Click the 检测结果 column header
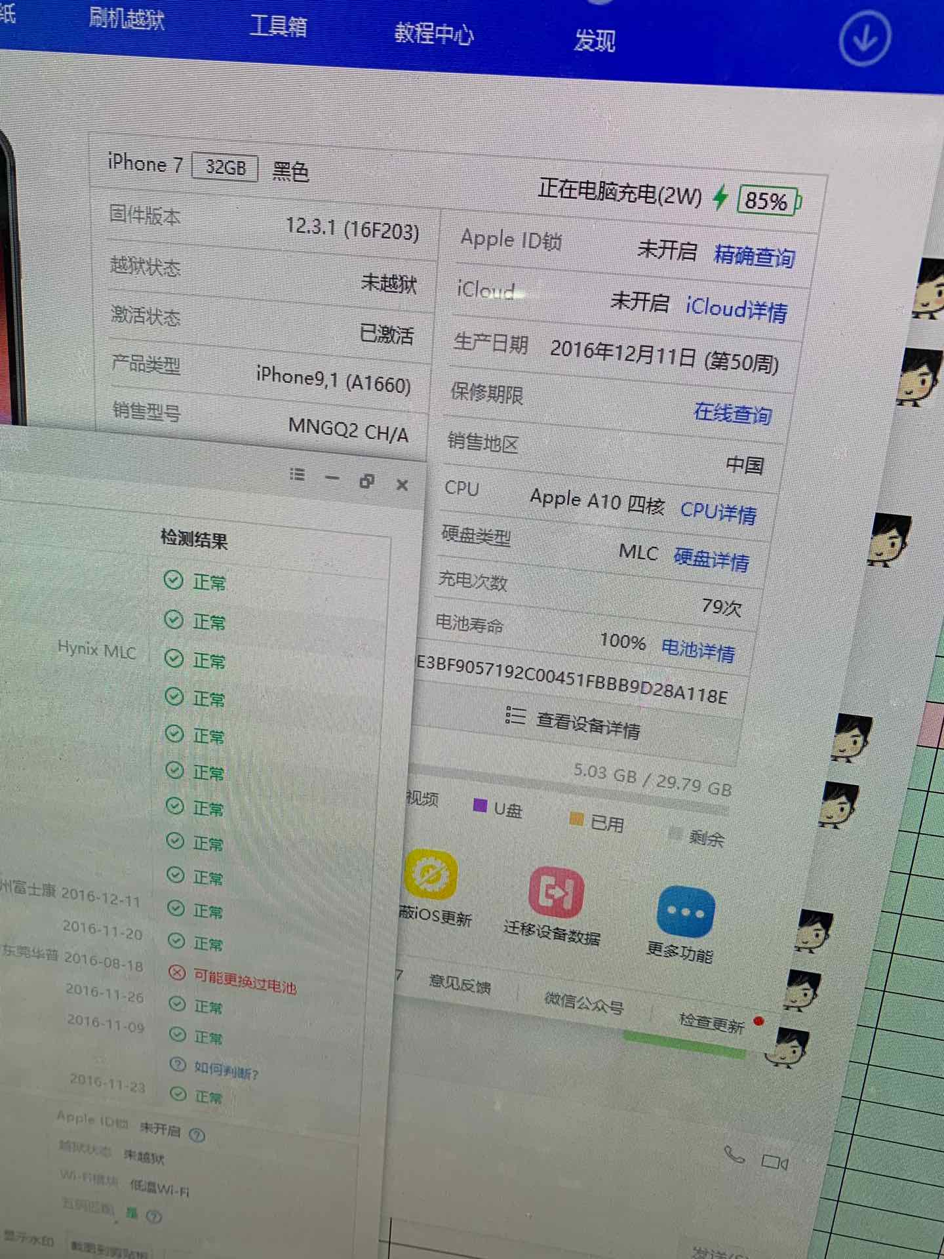Image resolution: width=944 pixels, height=1259 pixels. pyautogui.click(x=194, y=539)
